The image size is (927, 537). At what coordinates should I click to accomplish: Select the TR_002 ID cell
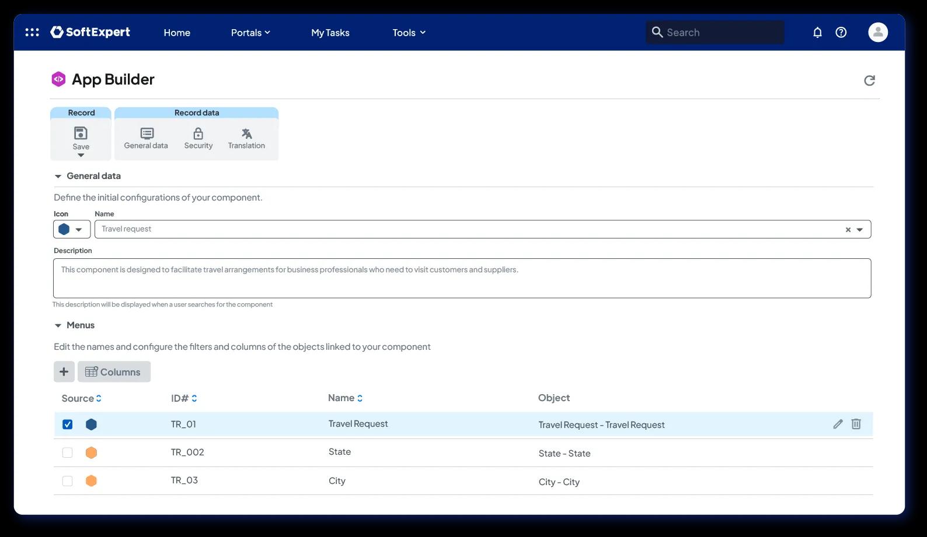click(187, 452)
